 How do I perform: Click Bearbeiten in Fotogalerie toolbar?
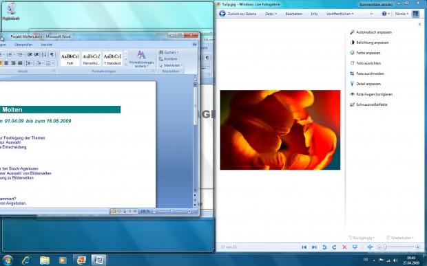pyautogui.click(x=293, y=14)
